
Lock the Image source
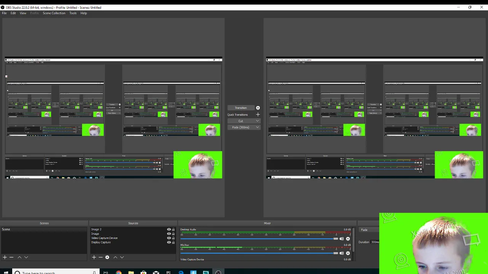point(173,234)
